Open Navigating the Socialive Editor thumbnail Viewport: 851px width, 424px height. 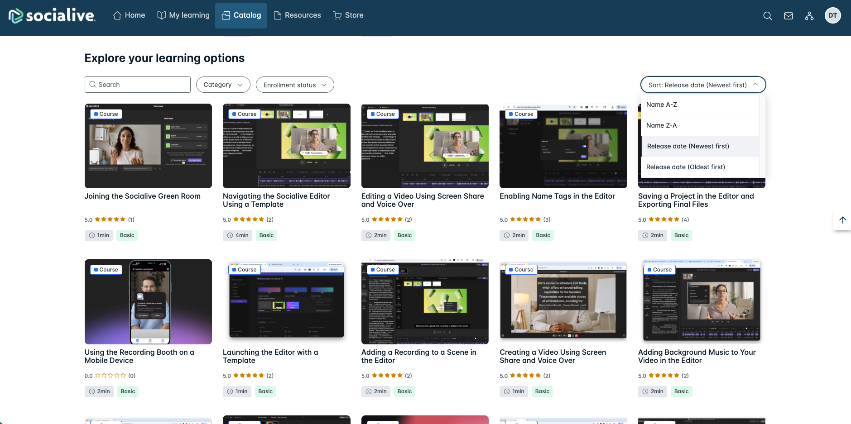tap(287, 146)
